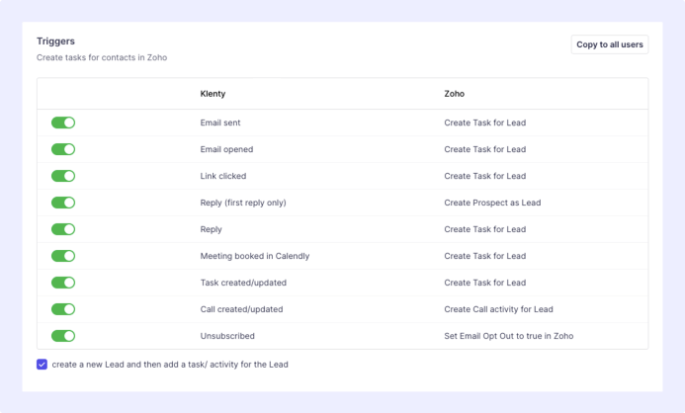The height and width of the screenshot is (413, 685).
Task: Toggle the Task created/updated switch
Action: [63, 283]
